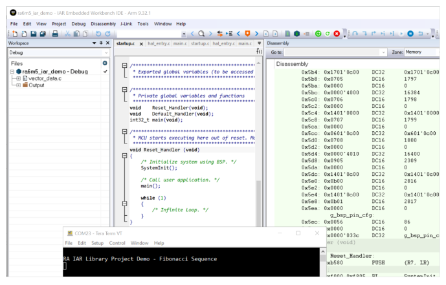
Task: Create a new document with toolbar icon
Action: pos(15,34)
